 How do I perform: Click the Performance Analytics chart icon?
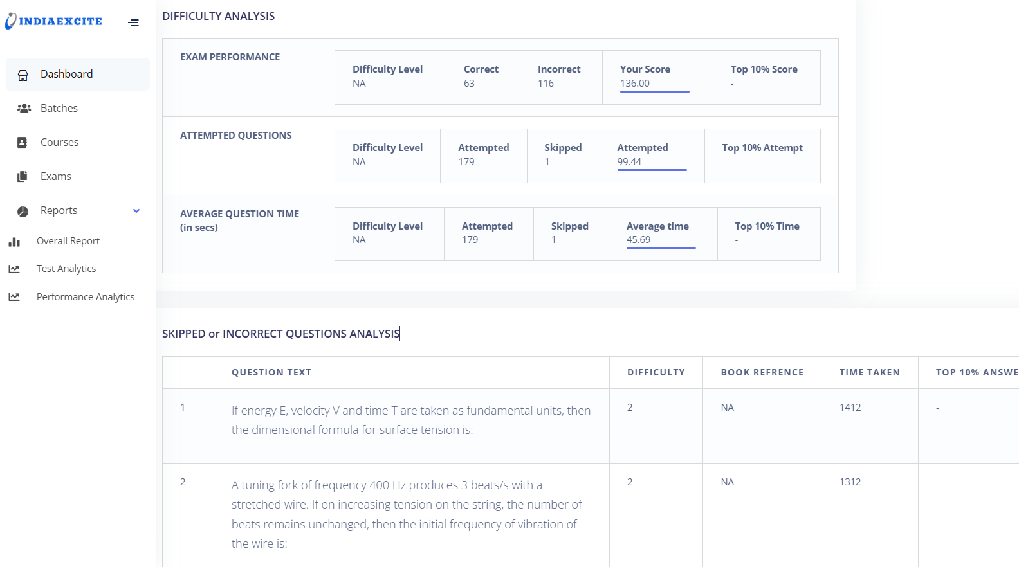click(14, 297)
